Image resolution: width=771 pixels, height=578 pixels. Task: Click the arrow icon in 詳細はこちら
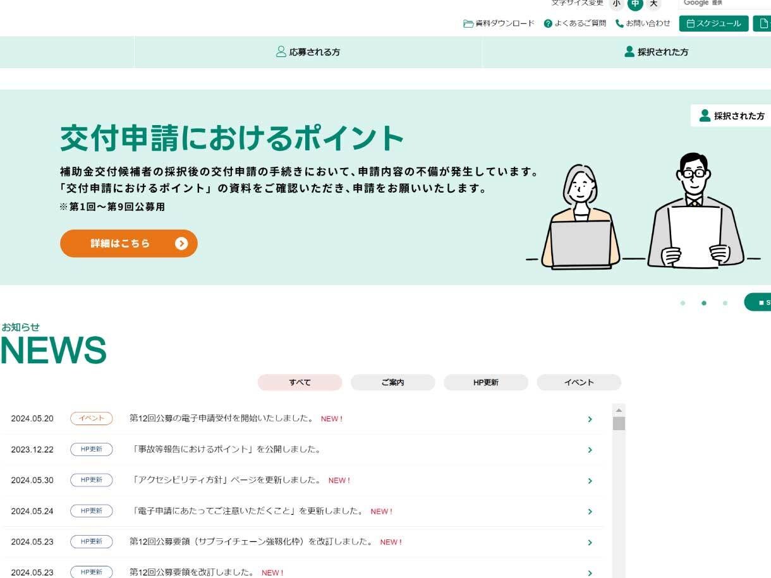click(x=181, y=243)
